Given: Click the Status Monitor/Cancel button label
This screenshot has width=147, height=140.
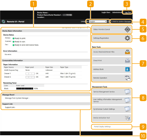Looking at the screenshot, I should click(102, 30).
